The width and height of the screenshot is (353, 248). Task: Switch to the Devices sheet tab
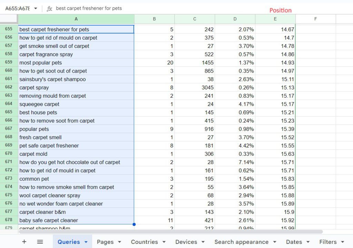(x=186, y=242)
